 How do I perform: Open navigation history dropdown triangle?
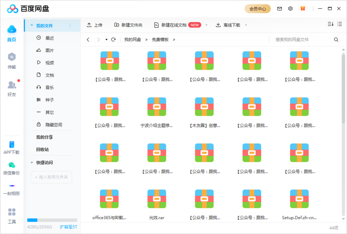106,39
